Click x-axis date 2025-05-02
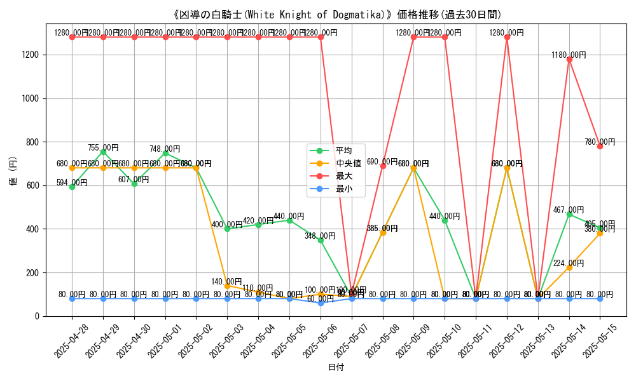 pos(196,341)
